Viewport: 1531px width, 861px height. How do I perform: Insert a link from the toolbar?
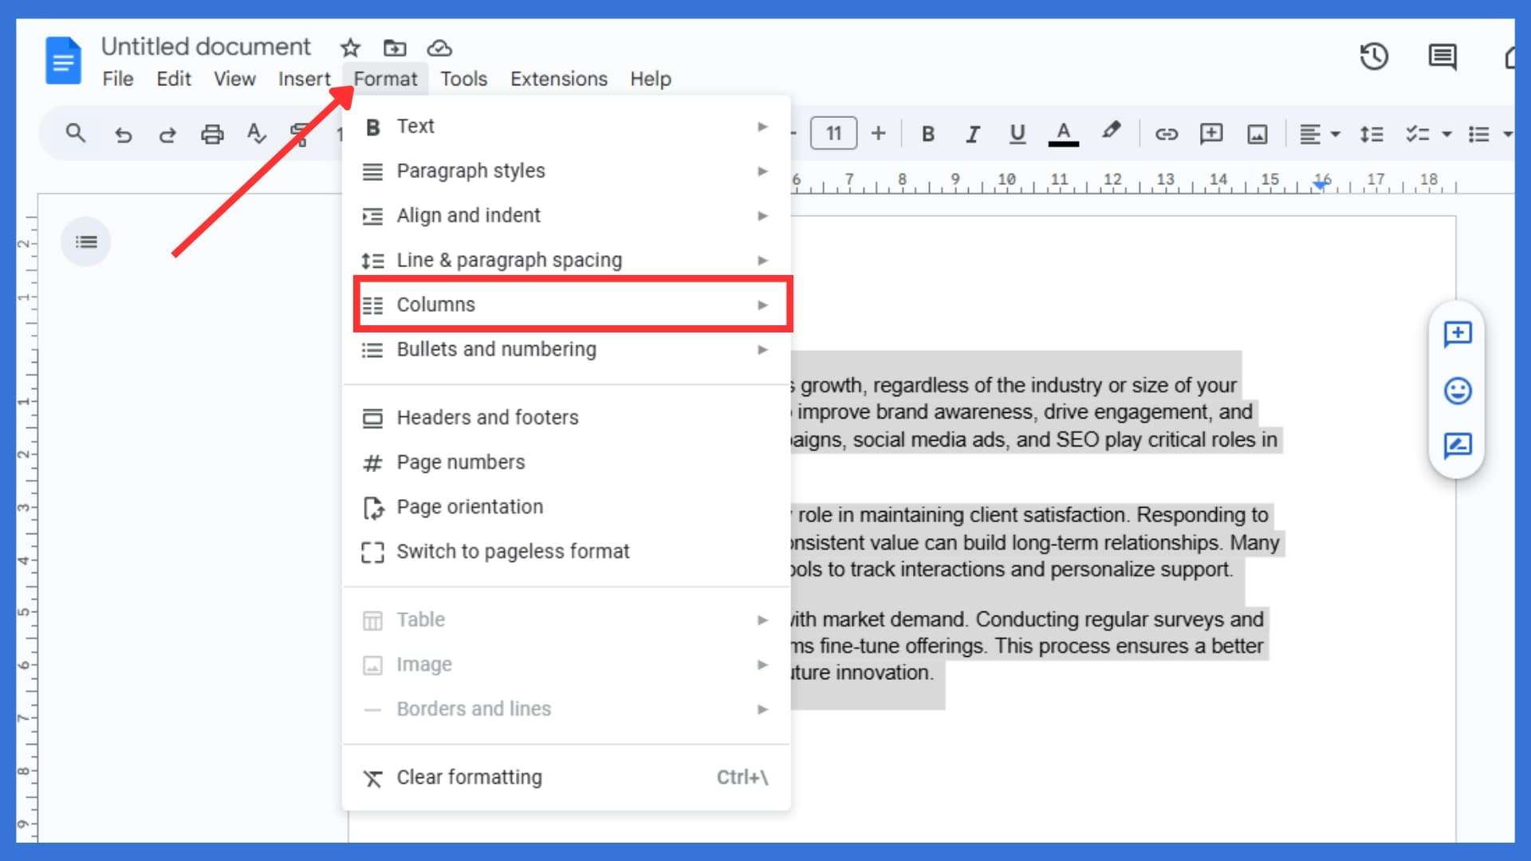pos(1167,134)
